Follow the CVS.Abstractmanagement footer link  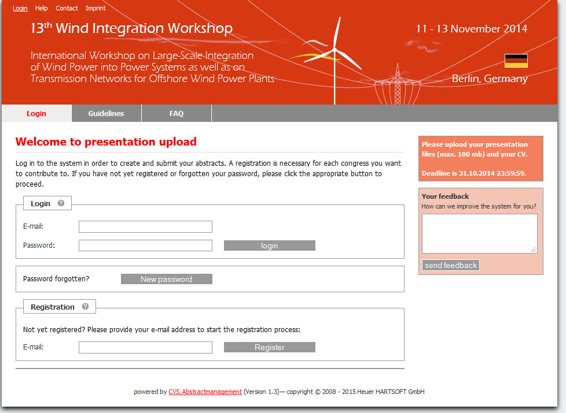click(x=205, y=392)
